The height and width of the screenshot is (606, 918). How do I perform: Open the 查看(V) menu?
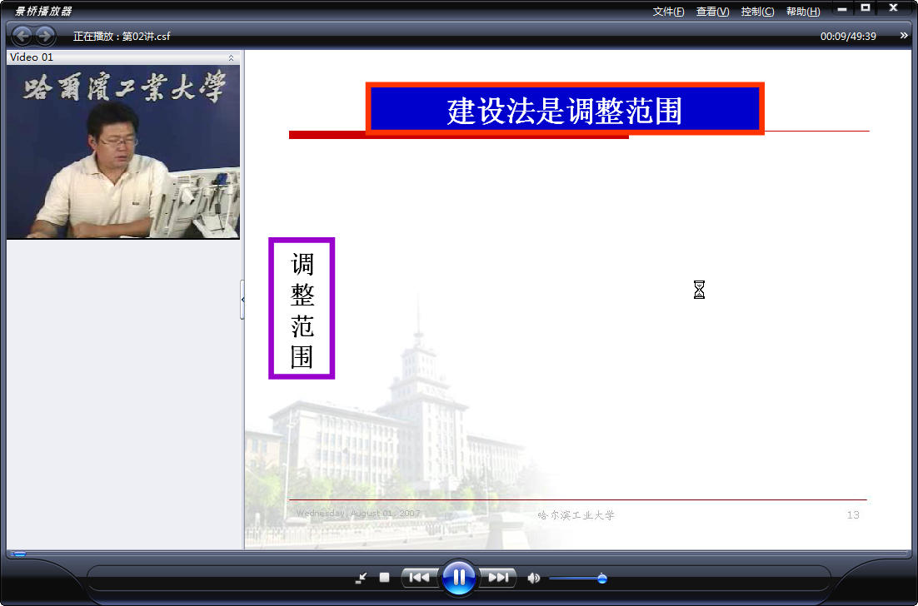point(712,12)
